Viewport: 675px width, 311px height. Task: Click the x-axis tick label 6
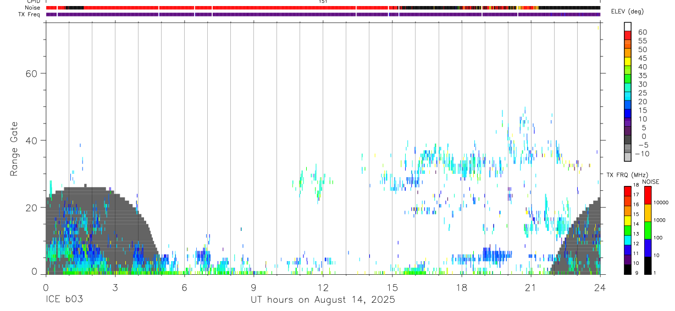tap(184, 287)
